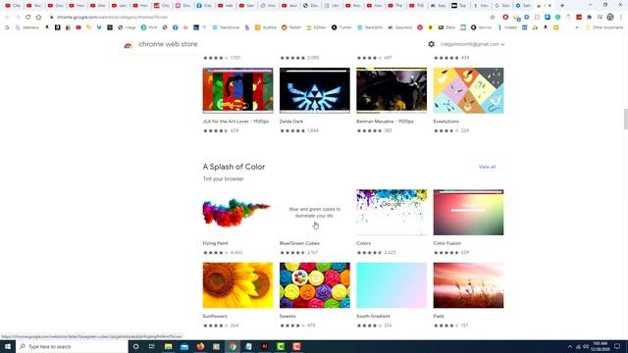Click the Colors theme star rating
This screenshot has width=628, height=353.
[x=369, y=253]
